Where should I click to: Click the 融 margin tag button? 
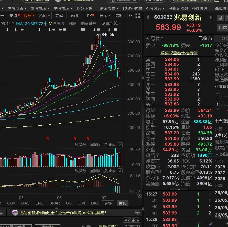(x=220, y=18)
